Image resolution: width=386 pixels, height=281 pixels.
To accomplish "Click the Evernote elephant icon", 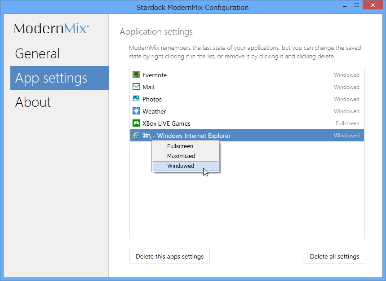I will pyautogui.click(x=136, y=75).
